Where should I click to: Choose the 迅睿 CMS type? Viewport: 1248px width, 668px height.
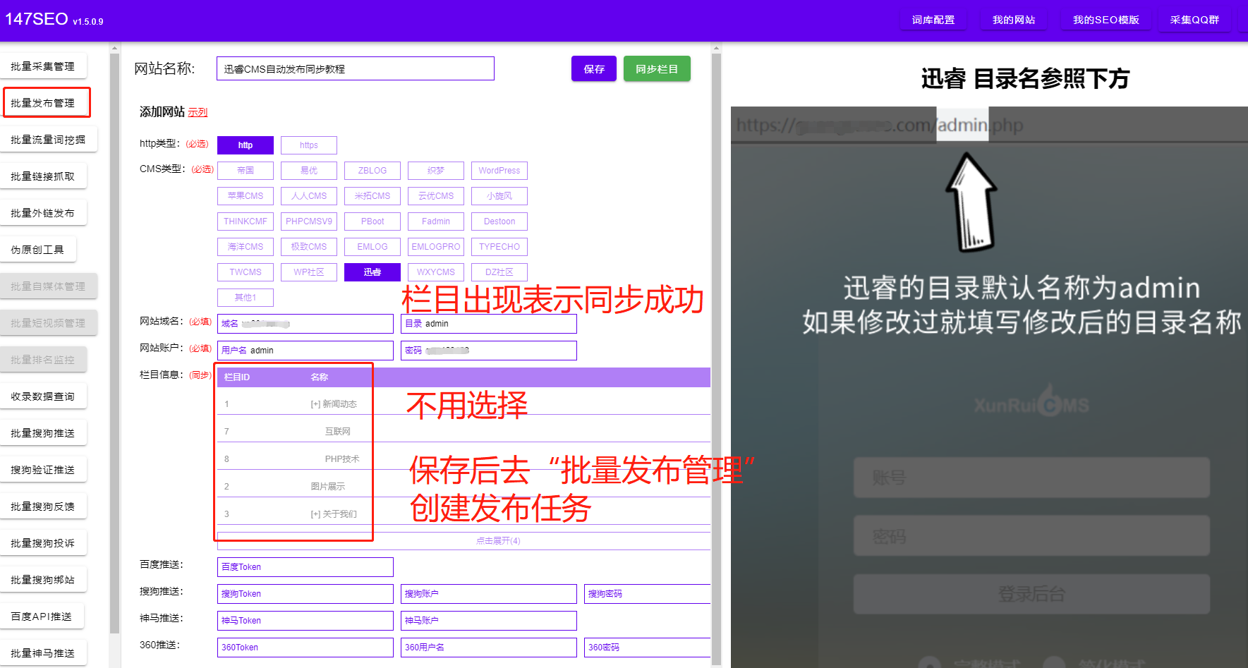(372, 272)
